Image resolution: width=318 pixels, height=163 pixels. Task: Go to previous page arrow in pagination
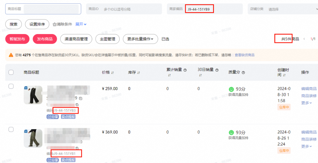[x=304, y=39]
